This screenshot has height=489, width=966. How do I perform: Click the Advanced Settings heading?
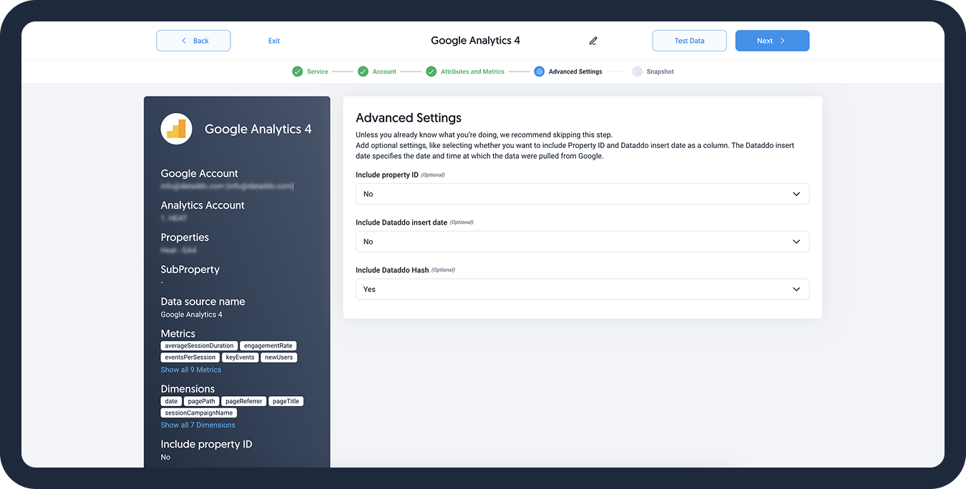pyautogui.click(x=409, y=118)
